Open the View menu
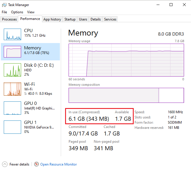Image resolution: width=191 pixels, height=169 pixels. tap(31, 12)
